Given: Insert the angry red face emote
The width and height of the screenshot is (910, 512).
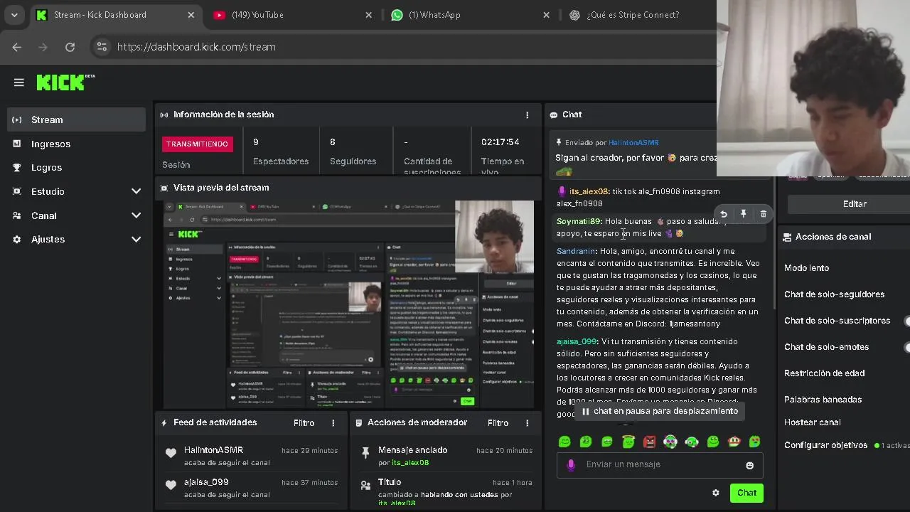Looking at the screenshot, I should (x=649, y=442).
